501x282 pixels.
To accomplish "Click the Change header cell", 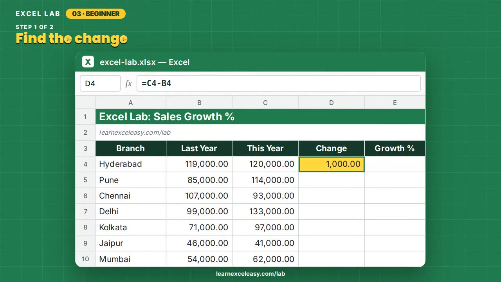I will pyautogui.click(x=332, y=148).
